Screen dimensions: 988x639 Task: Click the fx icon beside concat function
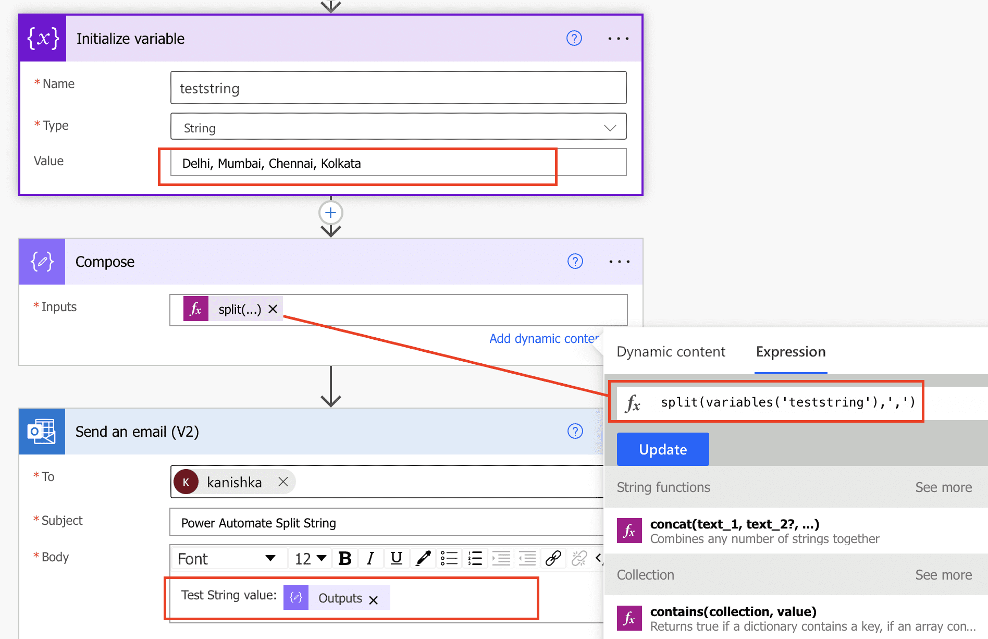[629, 531]
